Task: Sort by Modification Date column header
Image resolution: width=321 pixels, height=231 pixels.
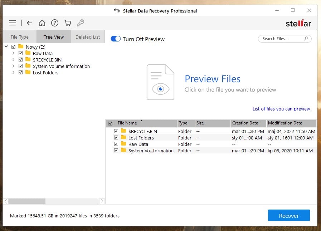Action: click(x=292, y=123)
